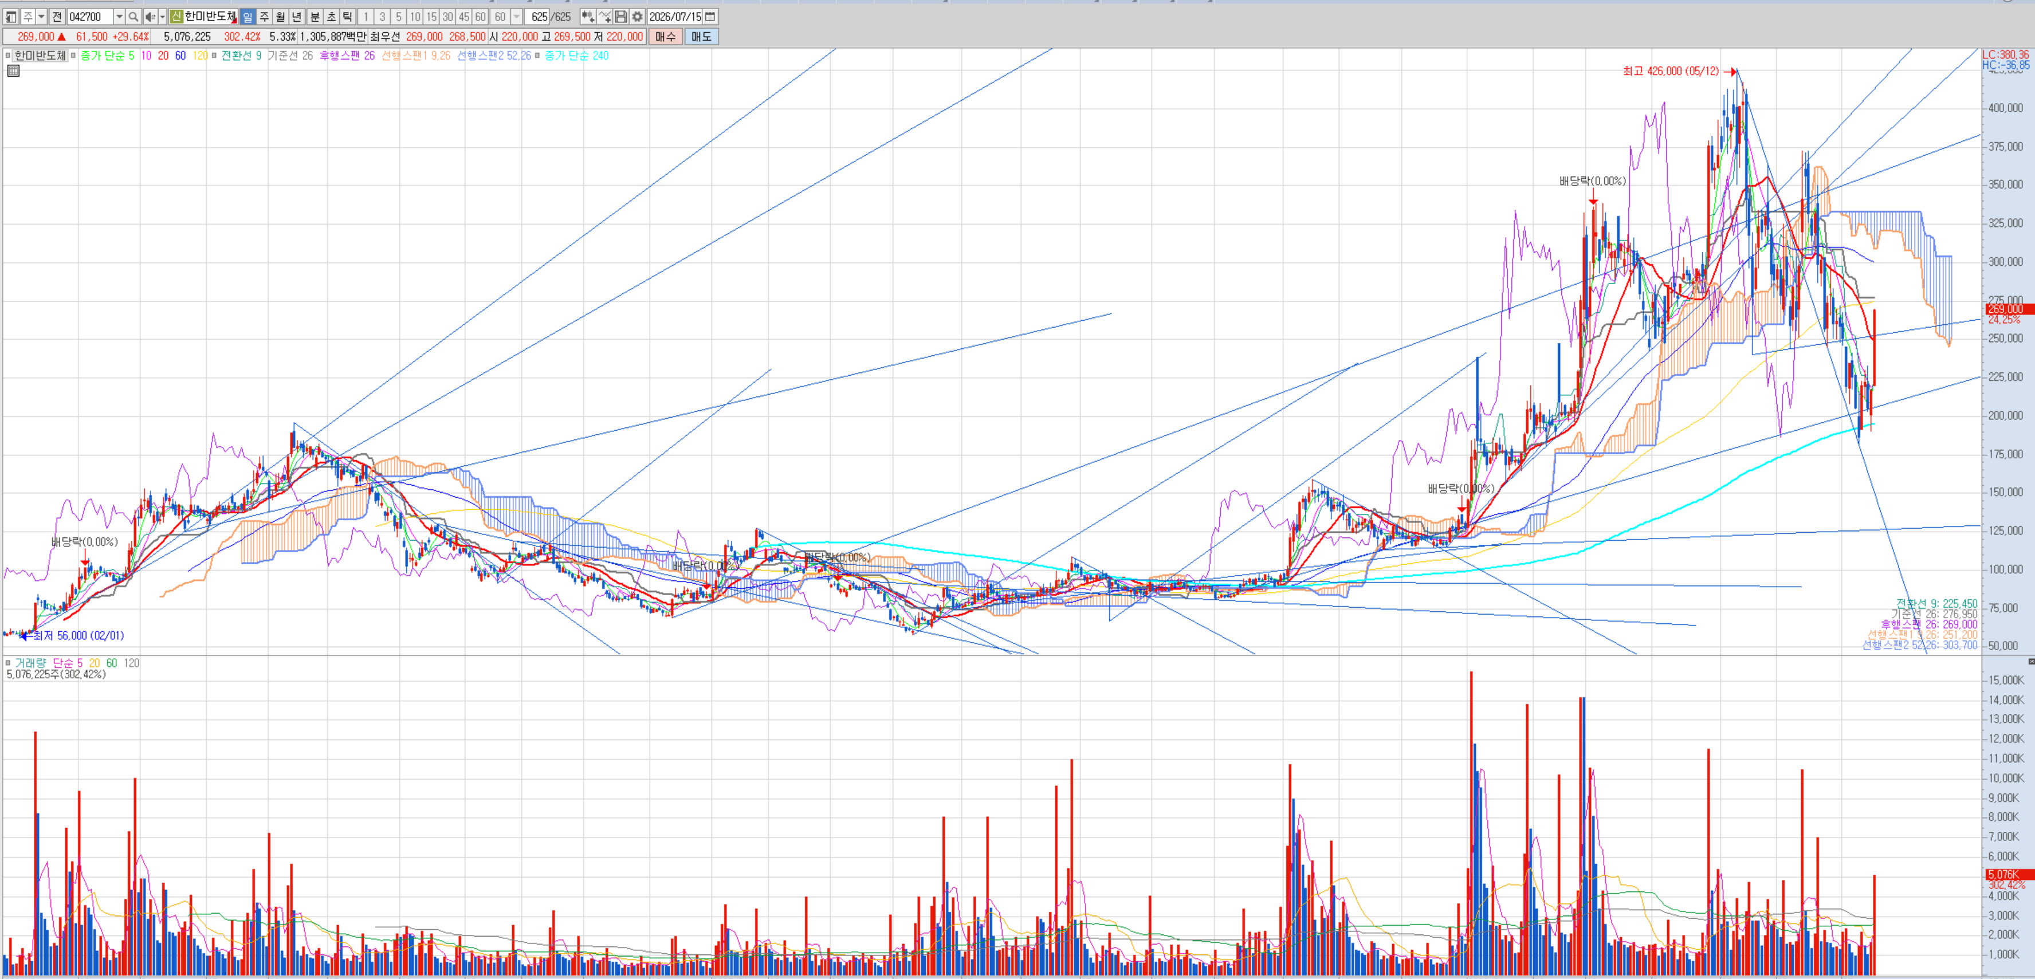Click the collapse icon at volume pane's right edge

click(x=2031, y=662)
